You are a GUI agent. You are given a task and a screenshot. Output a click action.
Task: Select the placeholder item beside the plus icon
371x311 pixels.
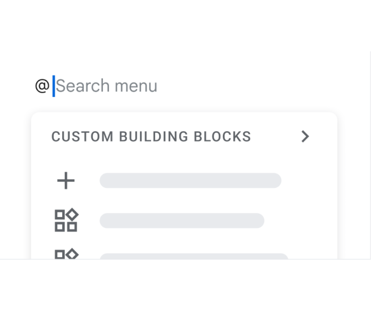click(x=190, y=181)
